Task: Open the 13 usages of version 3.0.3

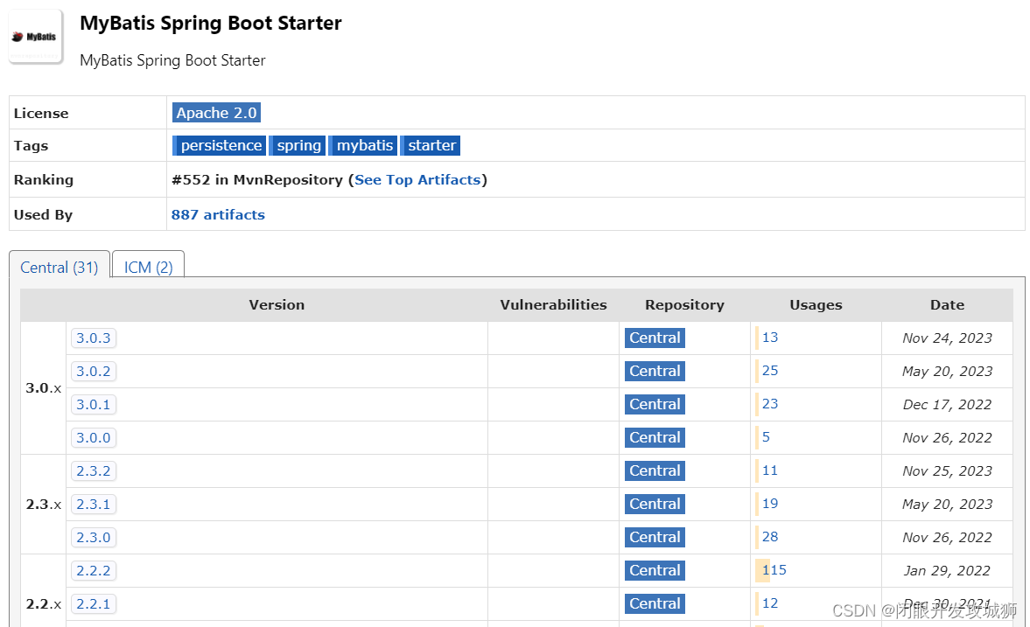Action: [770, 338]
